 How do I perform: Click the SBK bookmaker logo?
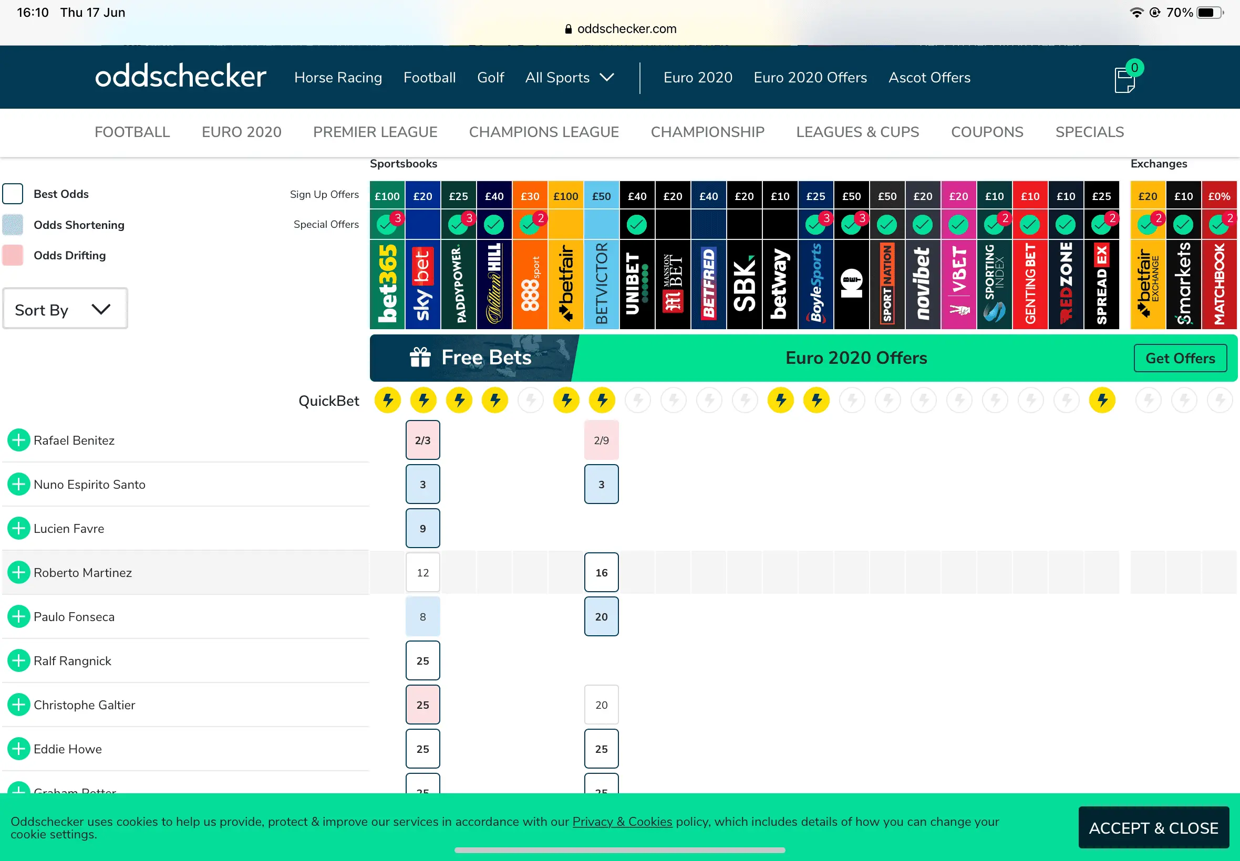click(x=745, y=284)
